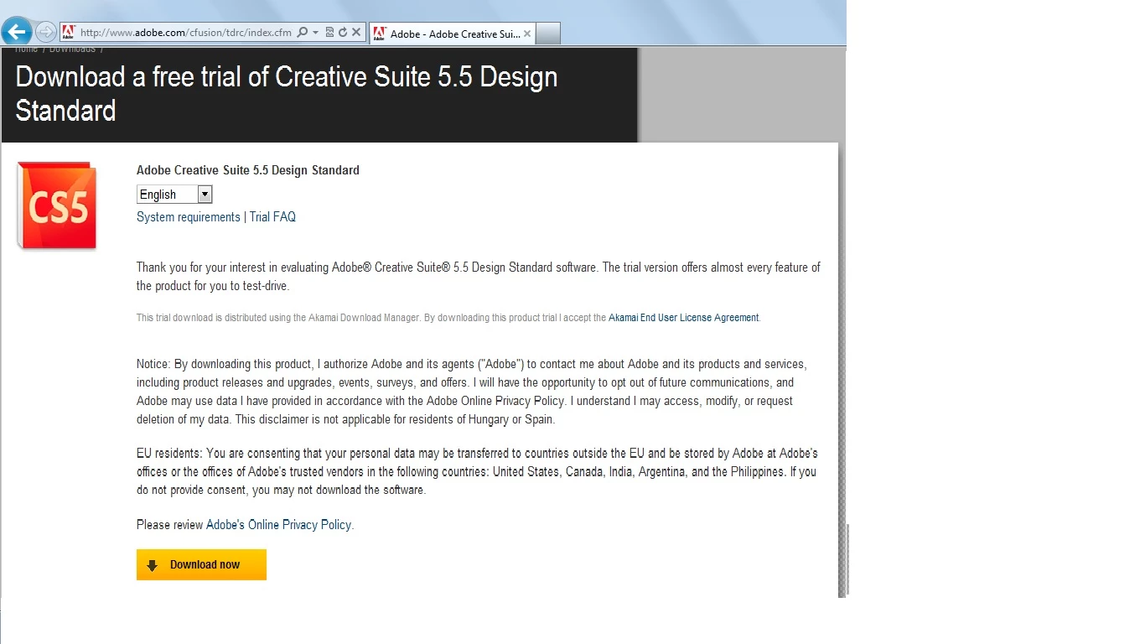Click the 'Notice: By downloading' paragraph
The height and width of the screenshot is (644, 1145).
coord(471,392)
